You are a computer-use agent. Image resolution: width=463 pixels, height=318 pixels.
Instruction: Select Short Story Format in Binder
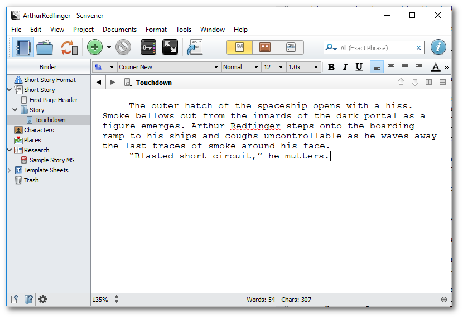(x=50, y=80)
